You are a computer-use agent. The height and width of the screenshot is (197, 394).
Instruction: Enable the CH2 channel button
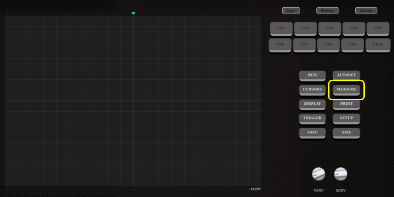pyautogui.click(x=305, y=28)
